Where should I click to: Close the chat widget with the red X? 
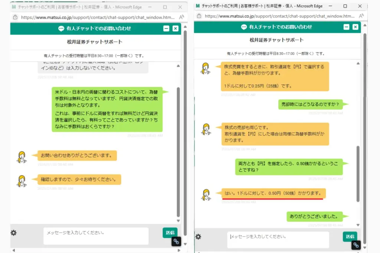coord(174,29)
